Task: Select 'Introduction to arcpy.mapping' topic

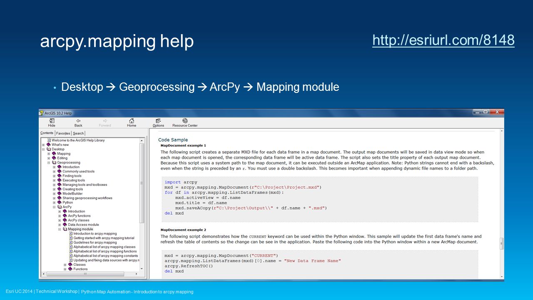Action: pos(95,234)
